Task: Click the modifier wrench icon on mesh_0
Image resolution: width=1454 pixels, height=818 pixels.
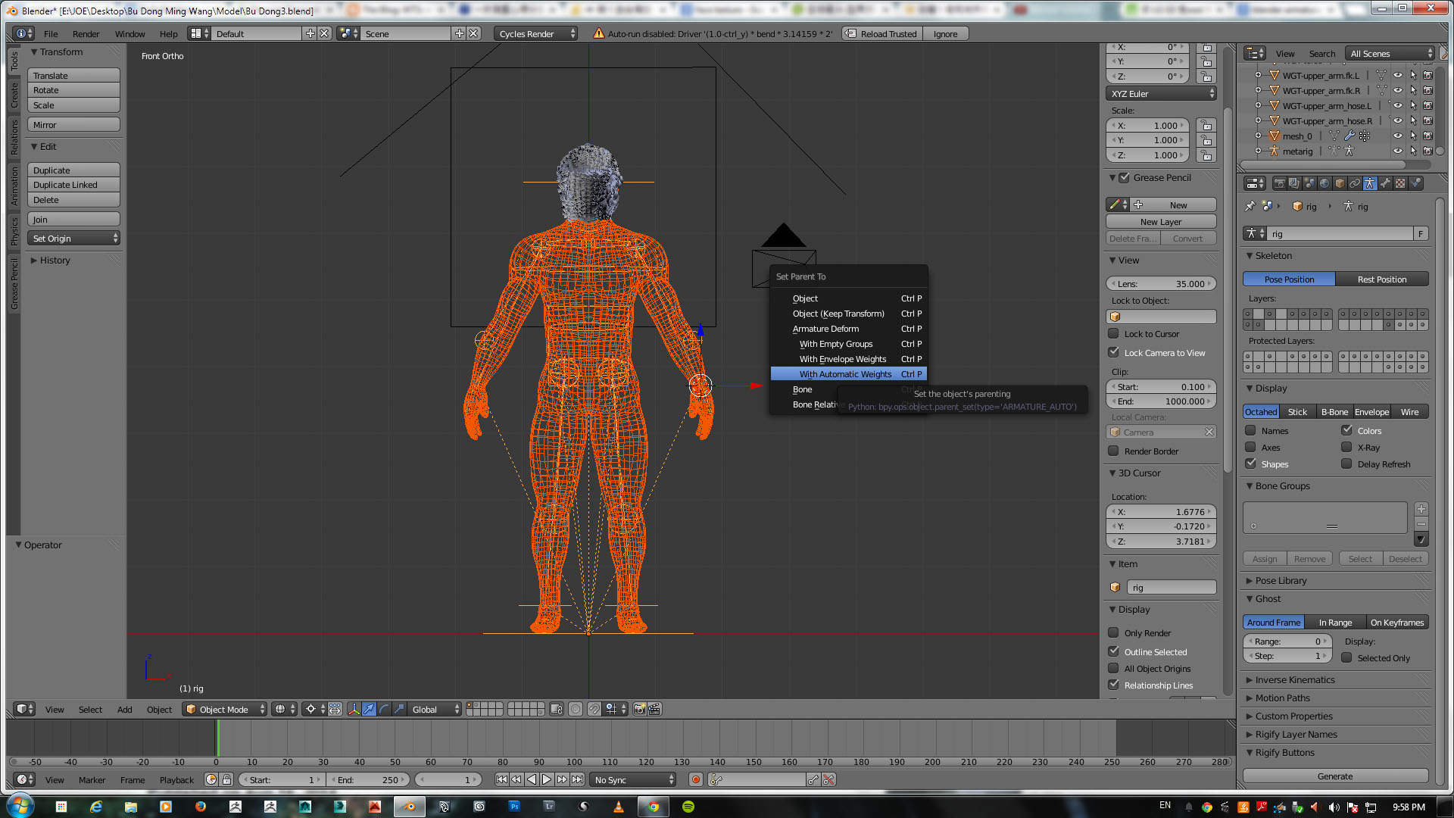Action: (1349, 136)
